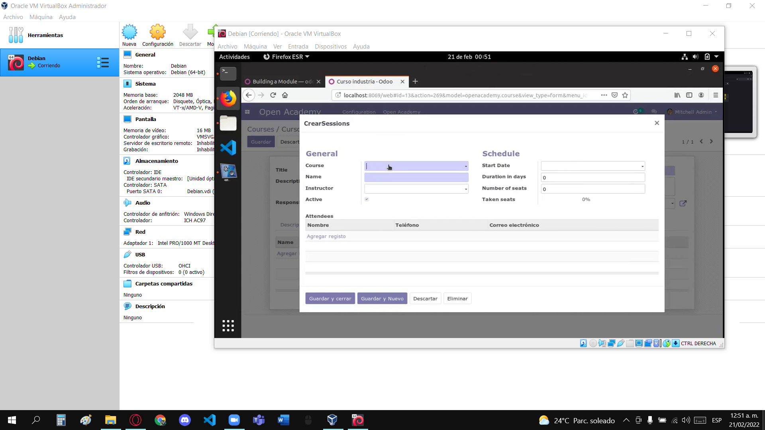Open page actions three-dots menu in URL bar
The width and height of the screenshot is (765, 430).
pyautogui.click(x=604, y=95)
